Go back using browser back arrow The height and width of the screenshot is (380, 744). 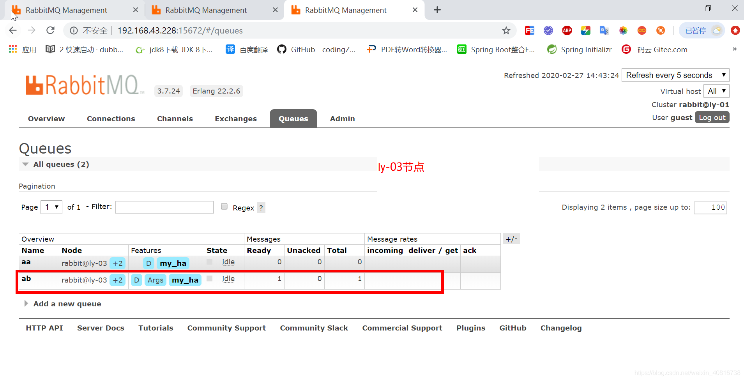click(x=13, y=30)
